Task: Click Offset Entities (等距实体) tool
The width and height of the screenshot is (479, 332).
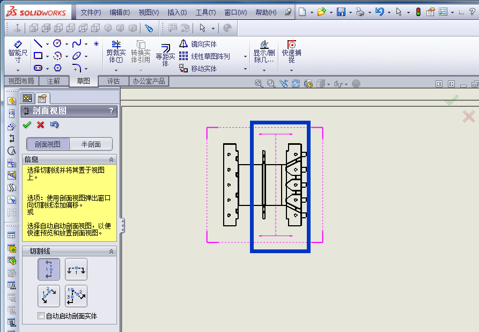Action: click(x=165, y=55)
